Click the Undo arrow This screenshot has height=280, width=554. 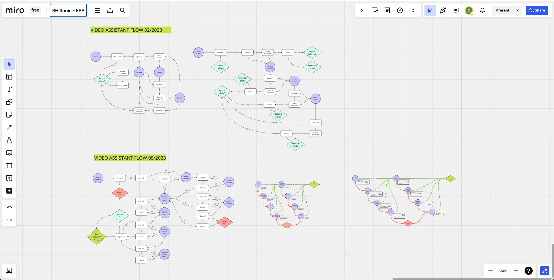point(9,207)
